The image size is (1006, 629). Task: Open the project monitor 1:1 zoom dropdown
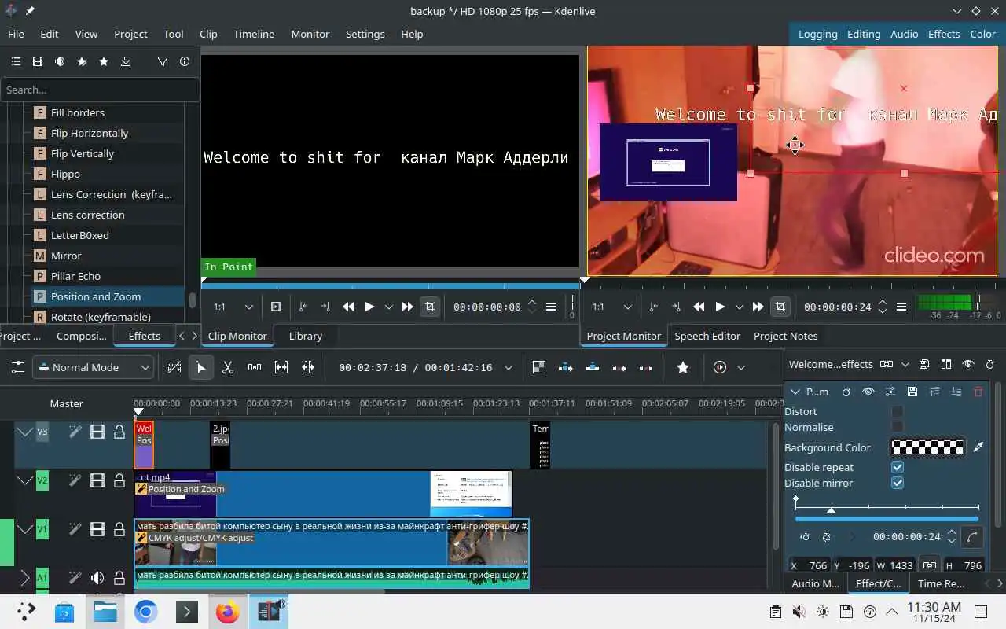[612, 307]
